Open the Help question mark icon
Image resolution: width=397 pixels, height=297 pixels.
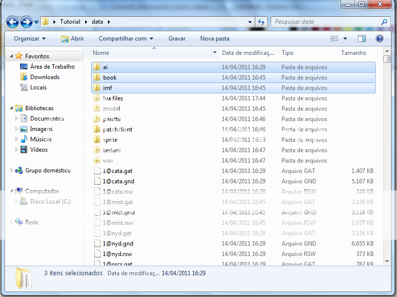pos(379,39)
